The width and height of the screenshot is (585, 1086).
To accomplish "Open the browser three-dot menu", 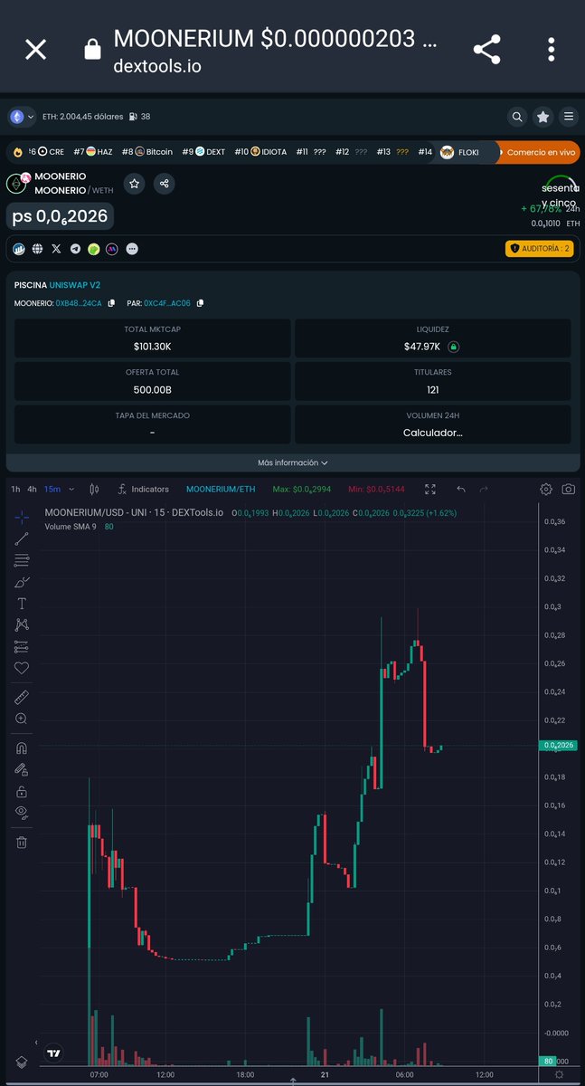I will click(551, 50).
